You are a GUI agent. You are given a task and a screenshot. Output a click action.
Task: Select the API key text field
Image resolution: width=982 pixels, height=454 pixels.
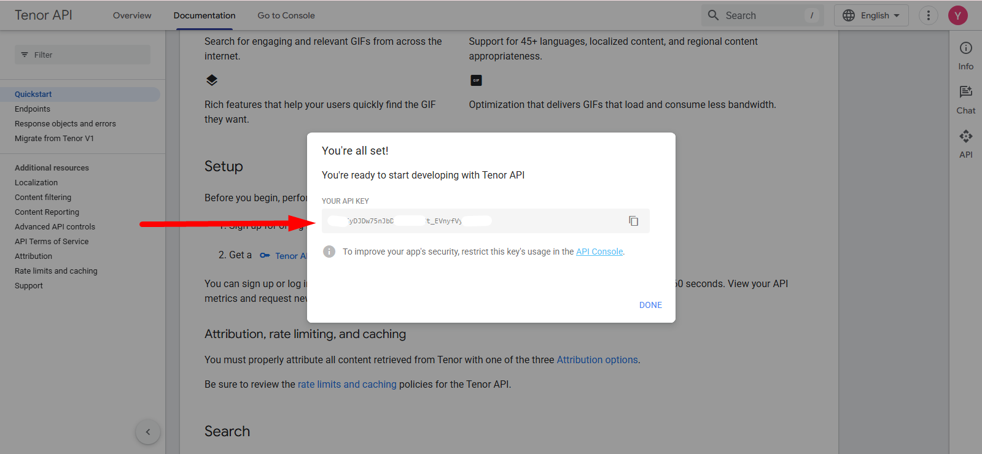[x=467, y=221]
